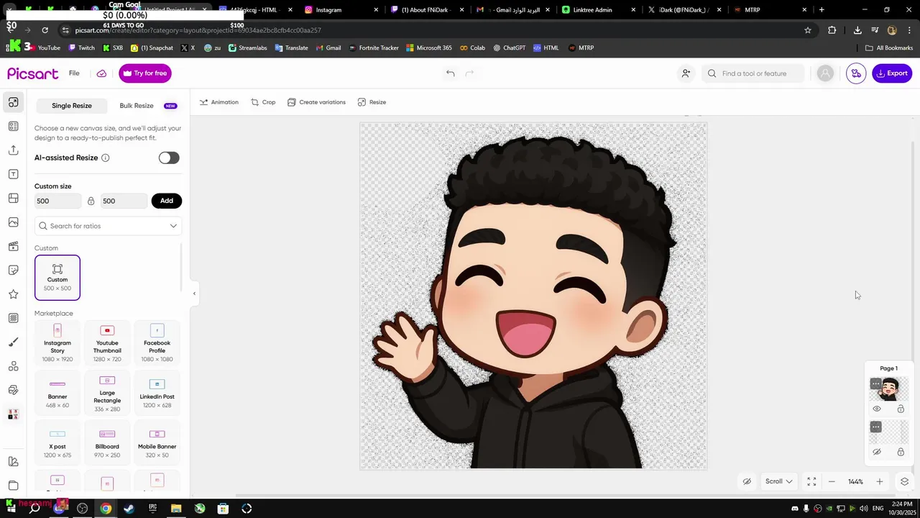Screen dimensions: 920x518
Task: Select the Custom 500 × 500 preset
Action: [x=57, y=278]
